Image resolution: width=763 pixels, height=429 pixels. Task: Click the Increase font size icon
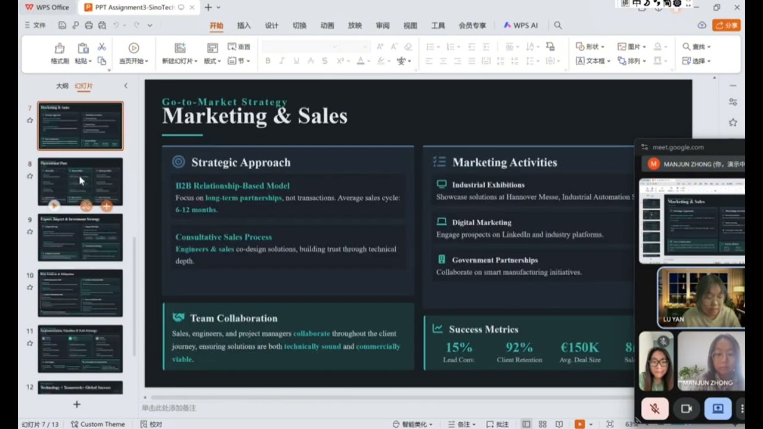(379, 46)
